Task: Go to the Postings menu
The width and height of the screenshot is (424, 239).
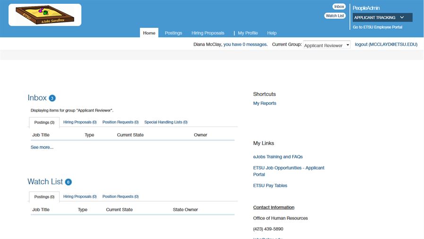Action: pyautogui.click(x=173, y=33)
